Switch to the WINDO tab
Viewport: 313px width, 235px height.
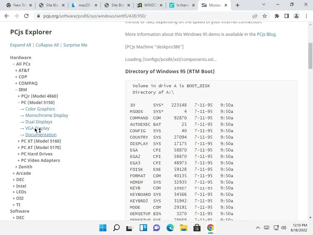pyautogui.click(x=150, y=5)
